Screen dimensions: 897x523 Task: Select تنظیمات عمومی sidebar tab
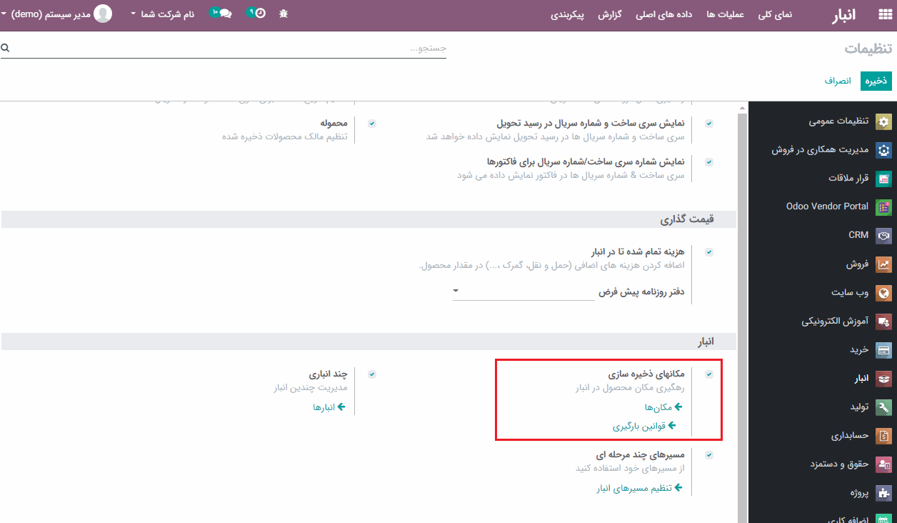823,121
